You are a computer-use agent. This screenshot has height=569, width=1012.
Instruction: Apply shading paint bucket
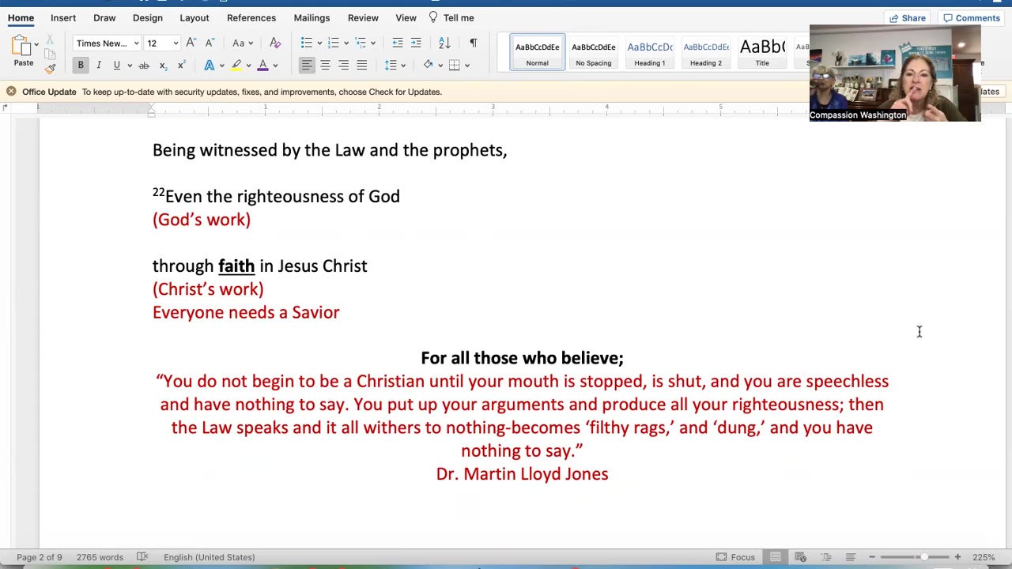pos(428,65)
